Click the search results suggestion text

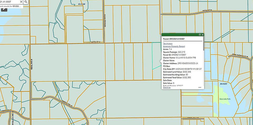(x=11, y=6)
